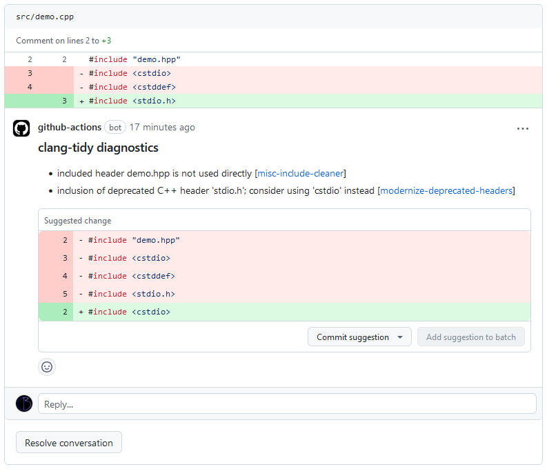Click the github-actions username
The image size is (547, 469).
click(69, 128)
